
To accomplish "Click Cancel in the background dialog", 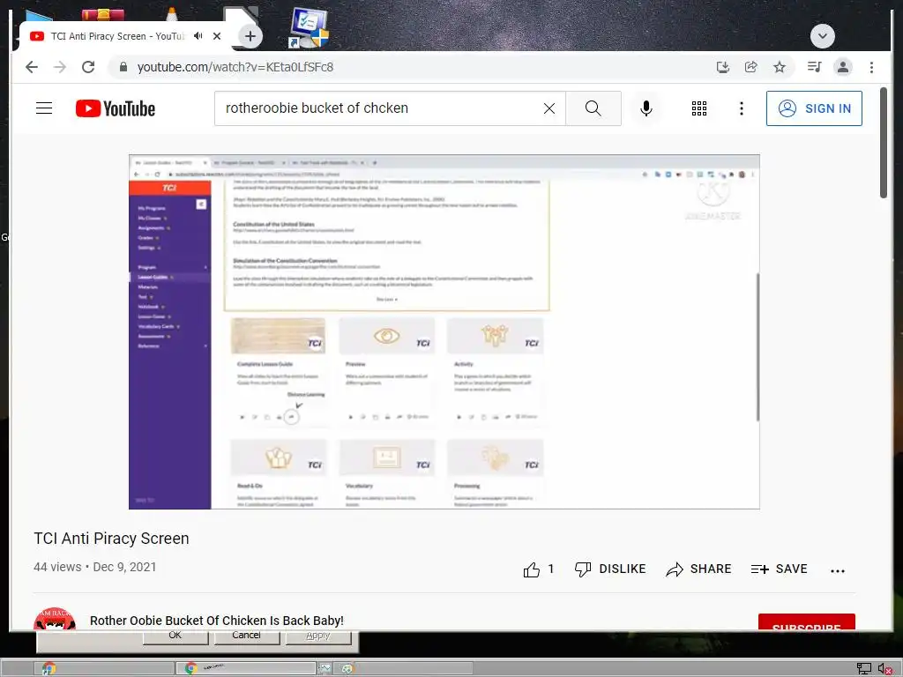I will click(x=247, y=636).
